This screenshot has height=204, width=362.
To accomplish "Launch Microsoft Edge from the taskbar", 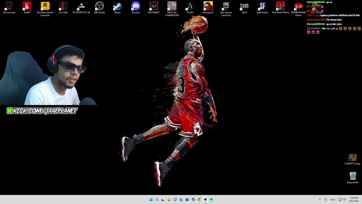I will 181,199.
